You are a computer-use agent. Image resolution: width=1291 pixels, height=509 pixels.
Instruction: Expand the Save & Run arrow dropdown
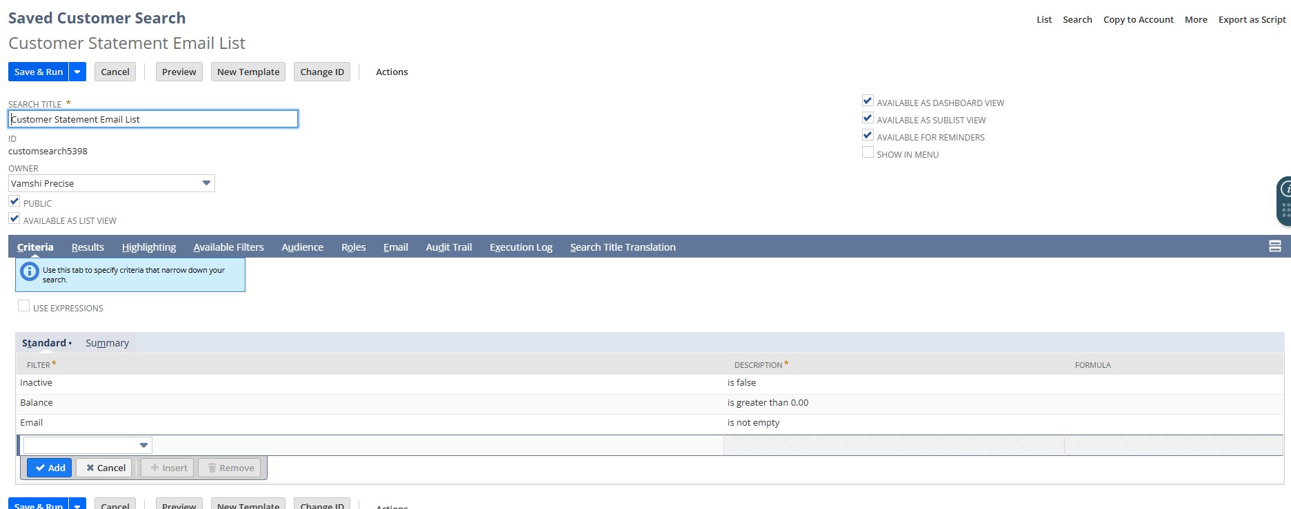(x=77, y=72)
